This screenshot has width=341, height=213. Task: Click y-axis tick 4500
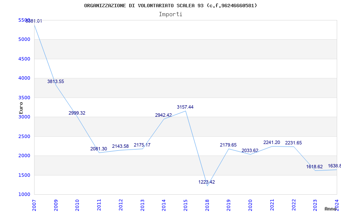pyautogui.click(x=24, y=59)
